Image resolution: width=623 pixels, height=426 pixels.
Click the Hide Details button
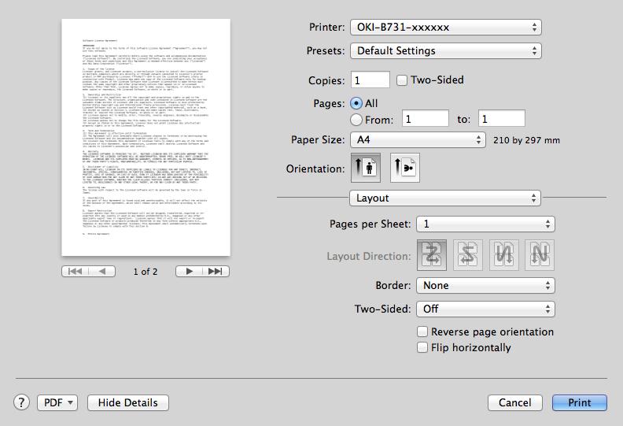(x=128, y=402)
